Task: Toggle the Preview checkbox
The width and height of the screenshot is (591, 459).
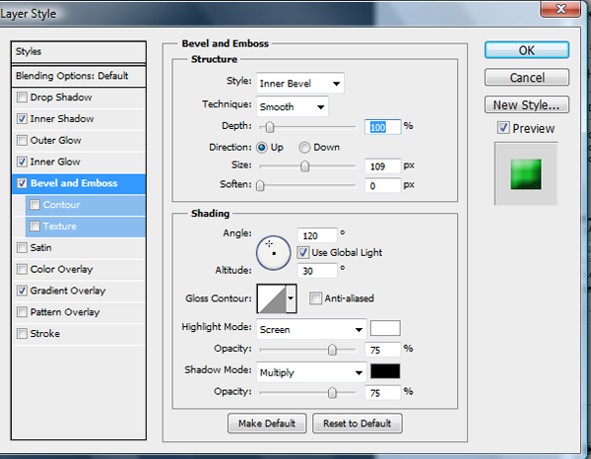Action: point(503,128)
